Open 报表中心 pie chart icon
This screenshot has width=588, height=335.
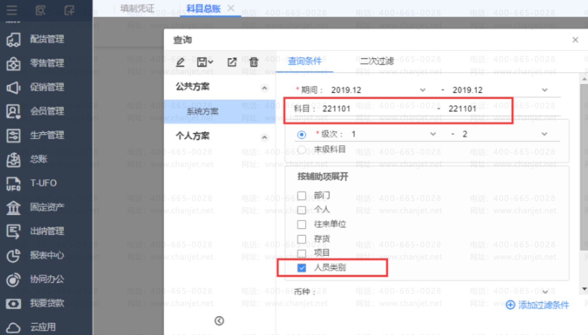pyautogui.click(x=13, y=256)
